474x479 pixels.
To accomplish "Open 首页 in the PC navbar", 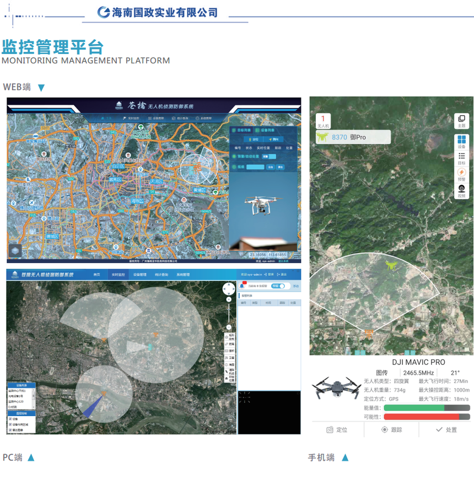I will tap(97, 275).
